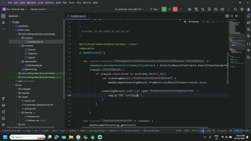Click the editor vertical scrollbar thumb
The width and height of the screenshot is (251, 141).
click(227, 68)
